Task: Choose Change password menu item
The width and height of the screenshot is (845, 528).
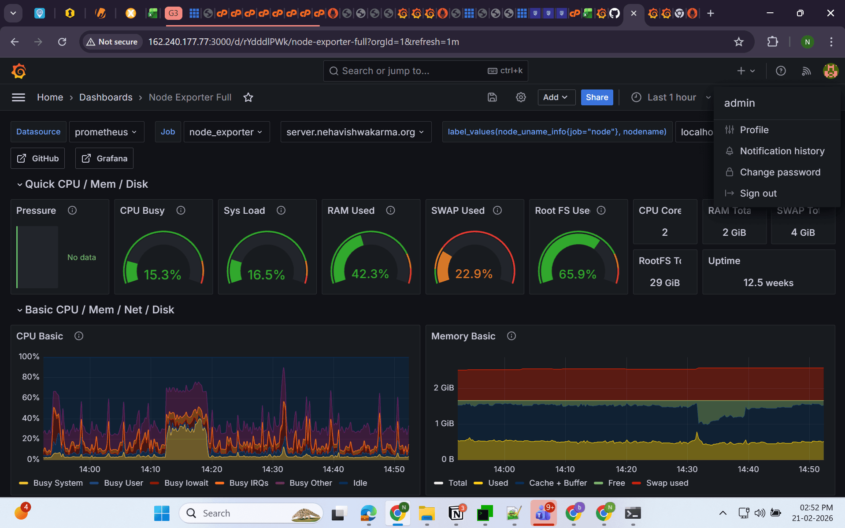Action: point(780,172)
